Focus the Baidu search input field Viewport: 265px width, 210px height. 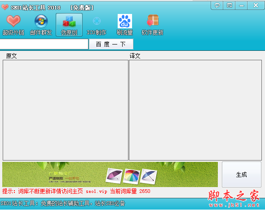coord(44,44)
